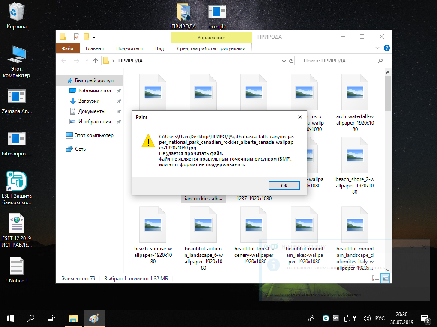437x327 pixels.
Task: Switch to details view in status bar
Action: pos(376,278)
